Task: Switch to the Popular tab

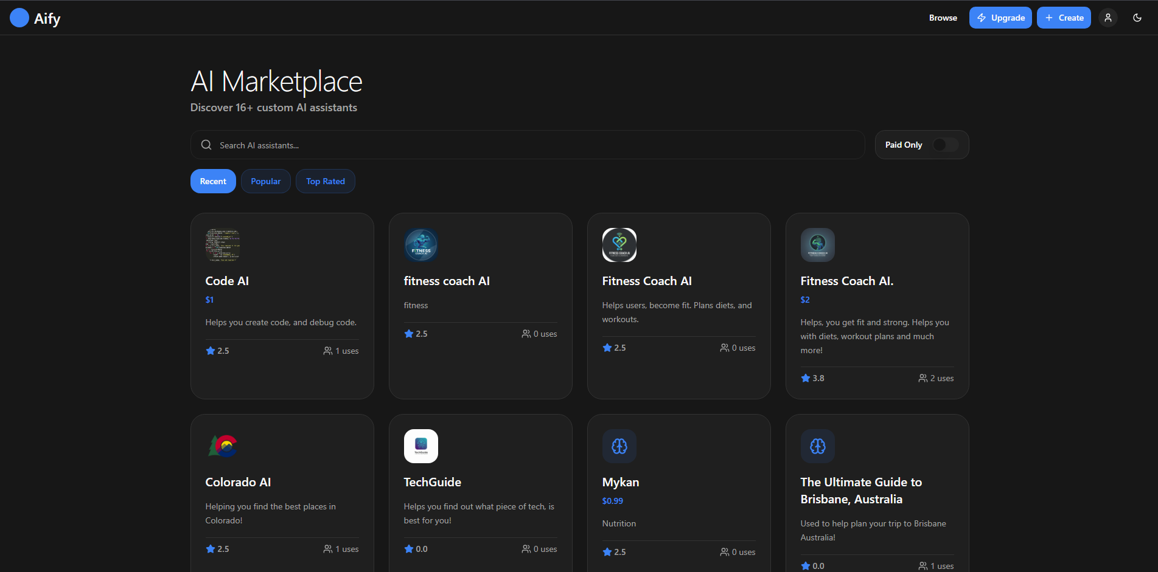Action: point(266,181)
